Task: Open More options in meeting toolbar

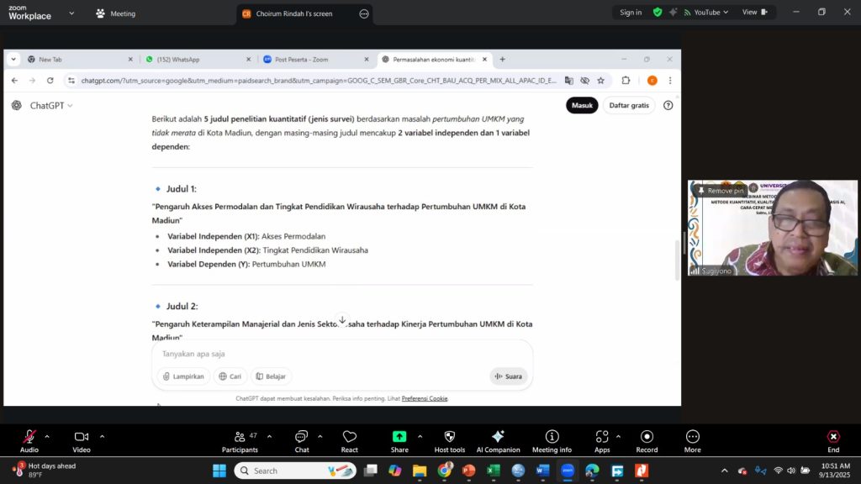Action: (692, 441)
